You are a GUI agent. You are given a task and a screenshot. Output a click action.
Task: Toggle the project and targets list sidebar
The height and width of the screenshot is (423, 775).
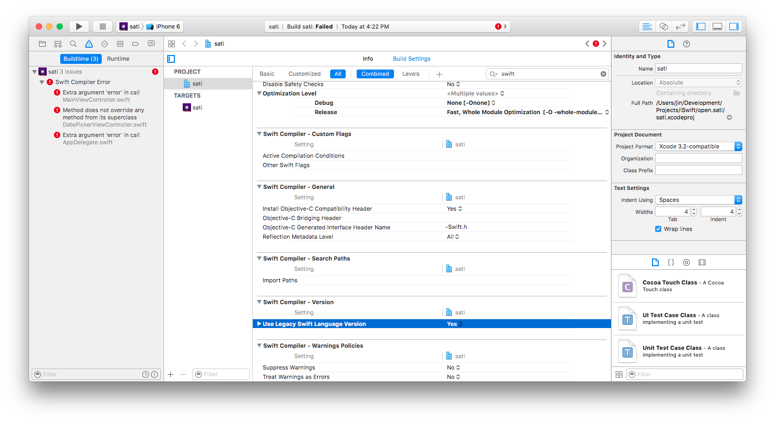(171, 59)
